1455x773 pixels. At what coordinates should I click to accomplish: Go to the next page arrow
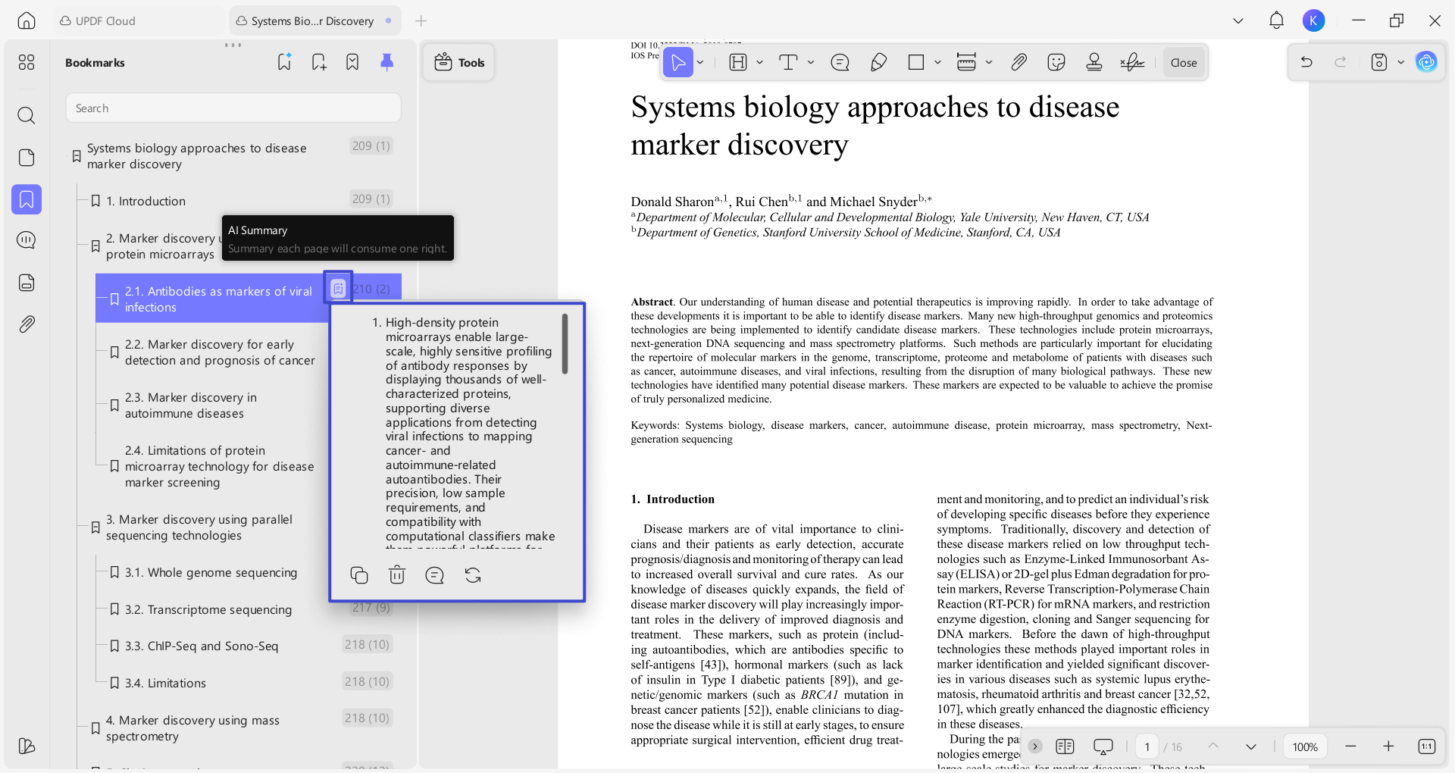click(1251, 747)
